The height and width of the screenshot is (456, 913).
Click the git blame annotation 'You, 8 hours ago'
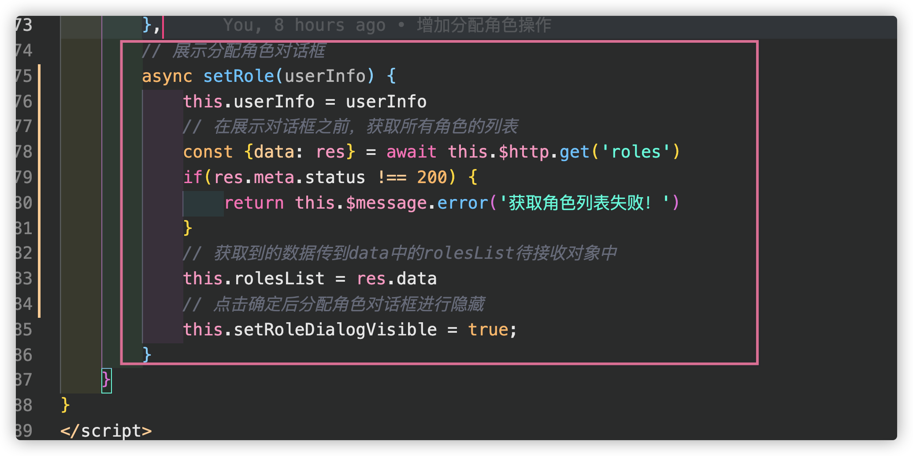click(304, 25)
